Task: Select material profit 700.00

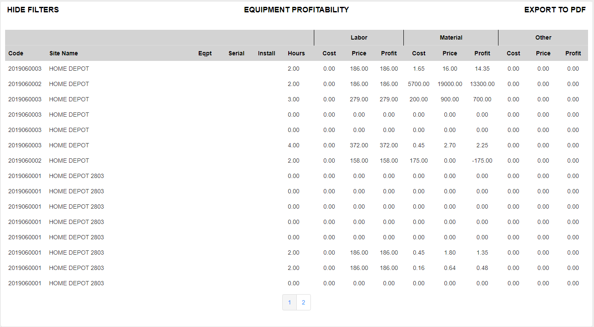Action: pyautogui.click(x=482, y=99)
